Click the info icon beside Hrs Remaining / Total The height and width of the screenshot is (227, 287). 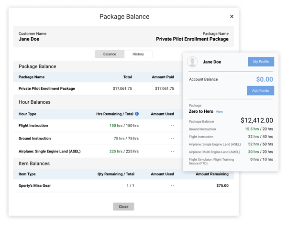[137, 114]
